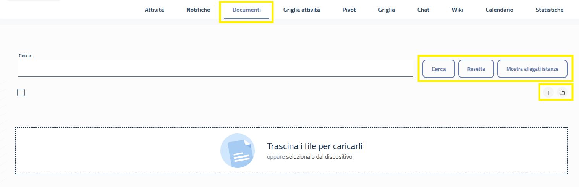
Task: Click the Mostra allegati istanze button
Action: (x=532, y=69)
